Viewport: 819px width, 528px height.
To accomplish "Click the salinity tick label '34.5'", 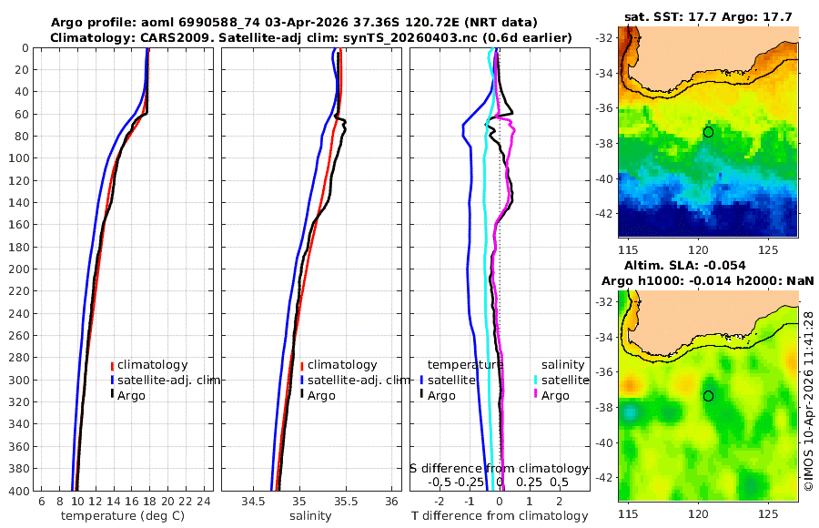I will tap(253, 502).
